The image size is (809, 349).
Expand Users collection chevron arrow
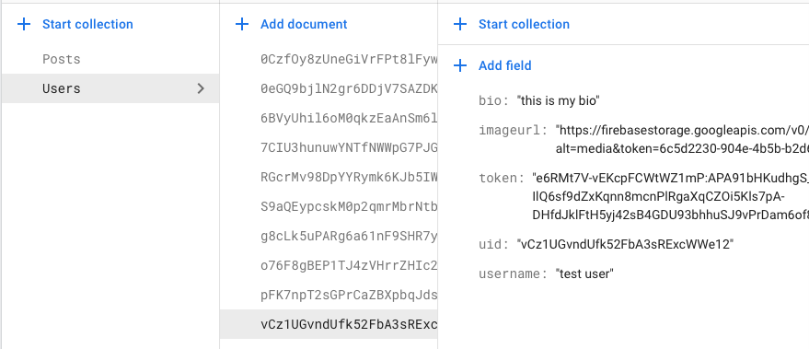pos(201,88)
